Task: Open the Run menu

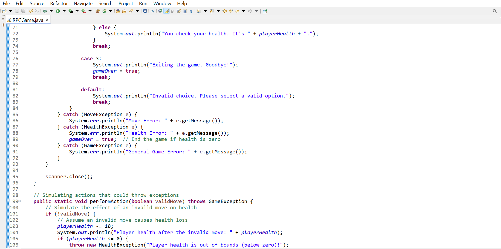Action: pyautogui.click(x=143, y=4)
